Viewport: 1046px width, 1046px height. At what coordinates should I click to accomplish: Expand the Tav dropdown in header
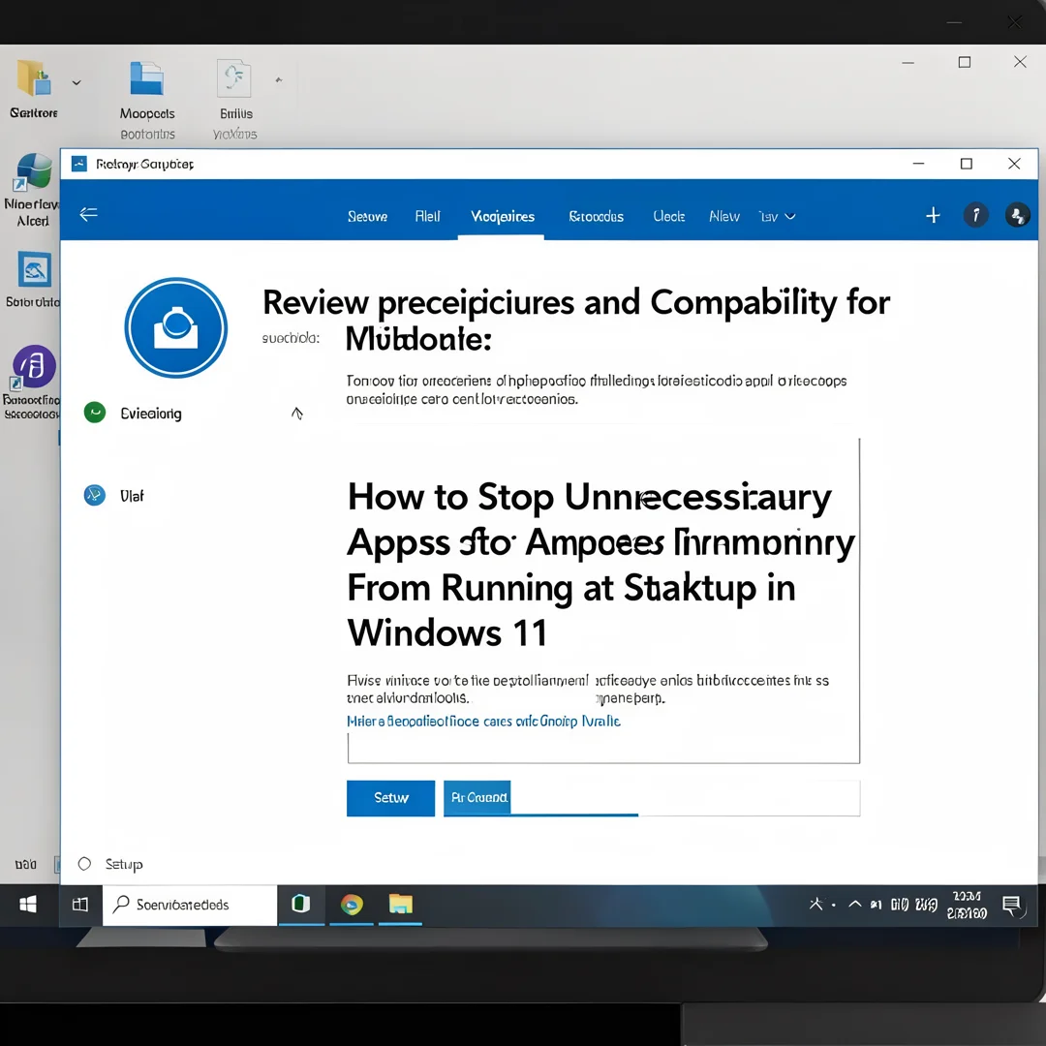tap(777, 216)
